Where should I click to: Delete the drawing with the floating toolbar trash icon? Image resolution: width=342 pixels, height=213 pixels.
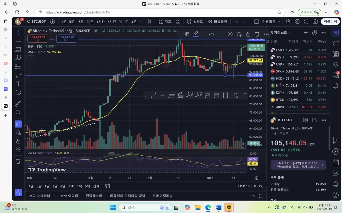coord(257,34)
